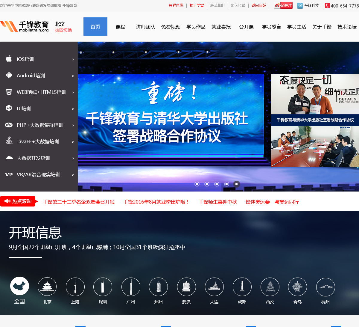Screen dimensions: 359x327
Task: Select the 杭州 bridge icon
Action: click(325, 287)
